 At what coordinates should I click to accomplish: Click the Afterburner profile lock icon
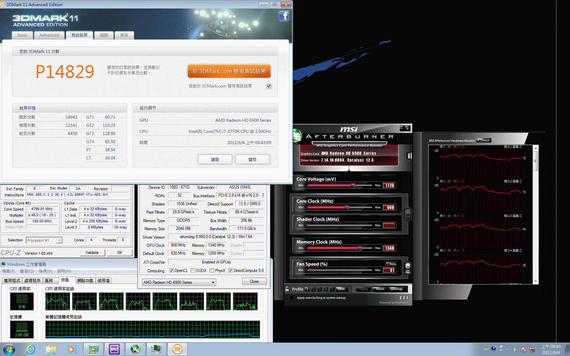coord(287,289)
